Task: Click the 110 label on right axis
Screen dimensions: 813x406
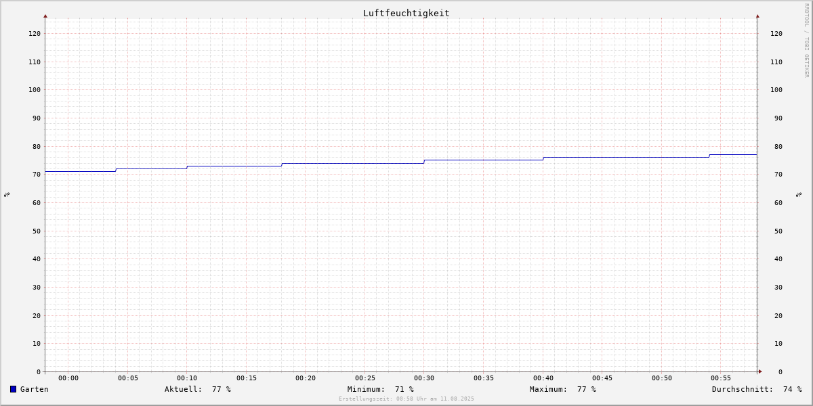Action: pyautogui.click(x=776, y=62)
